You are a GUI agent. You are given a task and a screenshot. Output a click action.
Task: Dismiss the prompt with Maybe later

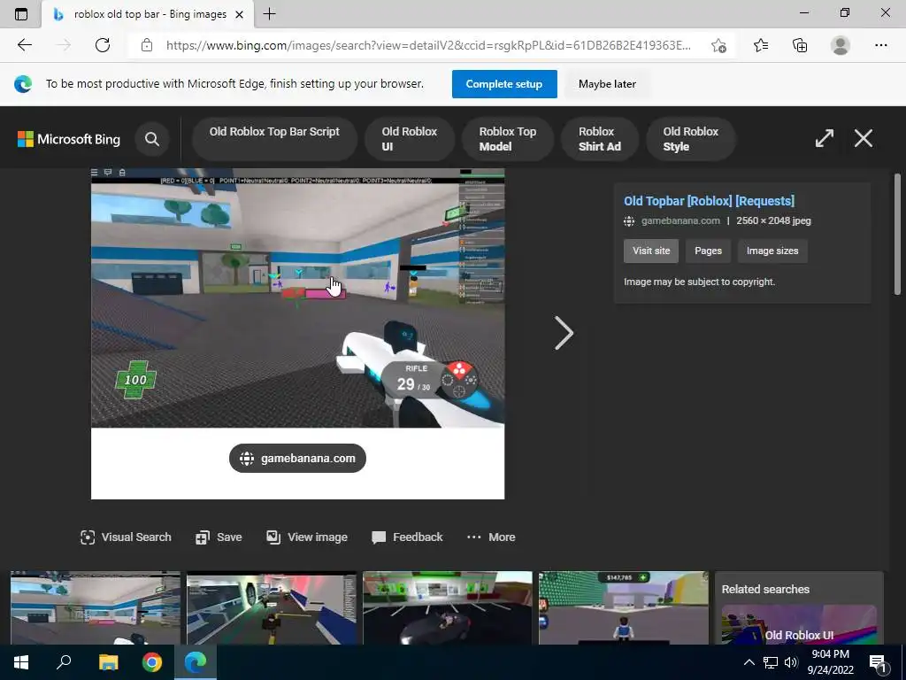click(607, 84)
